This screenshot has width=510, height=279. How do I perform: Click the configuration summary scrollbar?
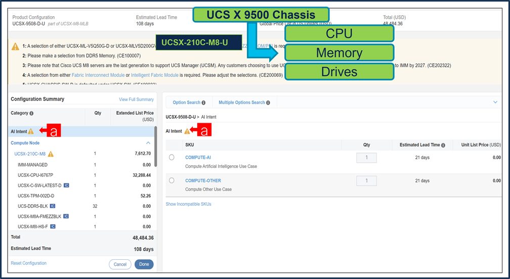pos(155,146)
